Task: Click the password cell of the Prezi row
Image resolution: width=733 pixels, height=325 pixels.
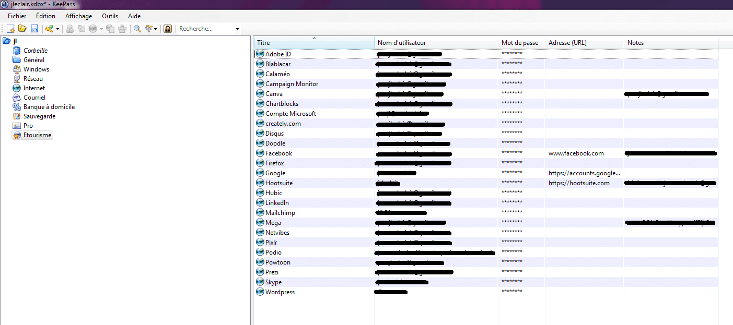Action: point(521,272)
